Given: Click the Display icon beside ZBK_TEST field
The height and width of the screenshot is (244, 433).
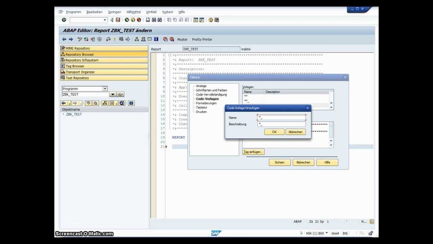Looking at the screenshot, I should (x=121, y=95).
